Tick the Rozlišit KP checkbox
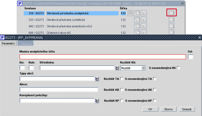 pyautogui.click(x=122, y=100)
